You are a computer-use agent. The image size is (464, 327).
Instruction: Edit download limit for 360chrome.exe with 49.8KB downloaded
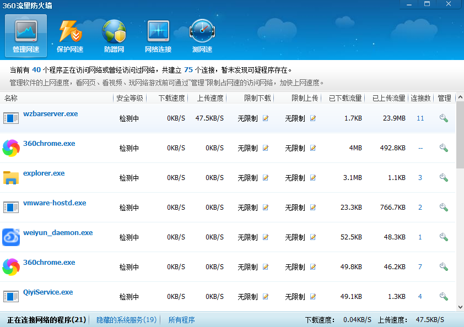266,267
